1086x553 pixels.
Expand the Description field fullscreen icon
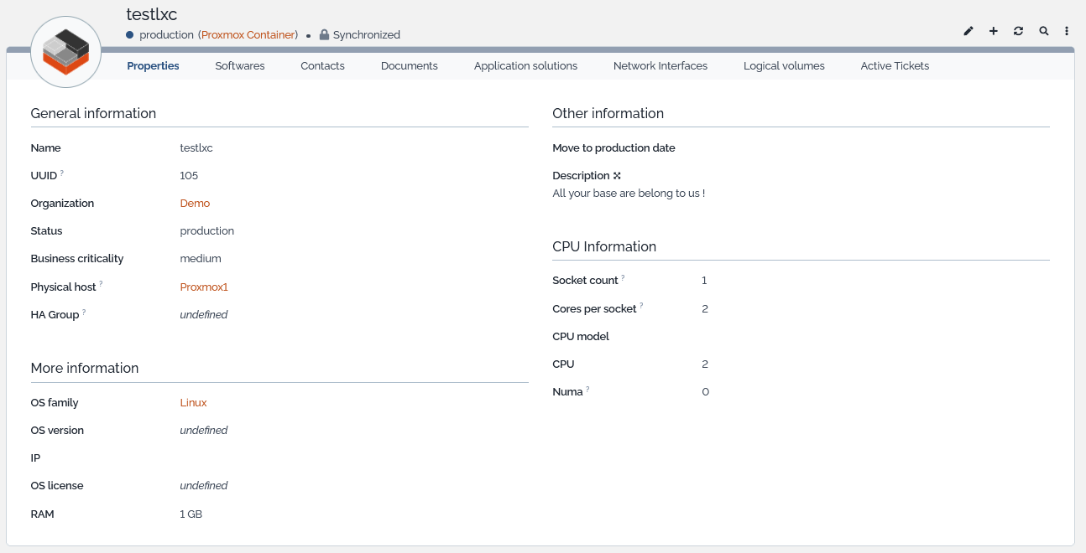click(617, 176)
